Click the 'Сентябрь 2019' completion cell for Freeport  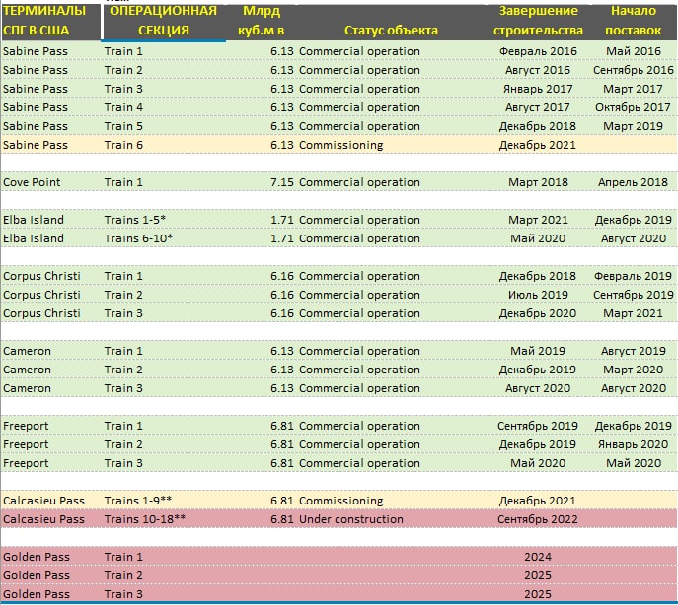point(538,426)
